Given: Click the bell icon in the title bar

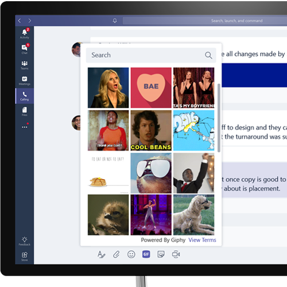Looking at the screenshot, I should (x=115, y=21).
